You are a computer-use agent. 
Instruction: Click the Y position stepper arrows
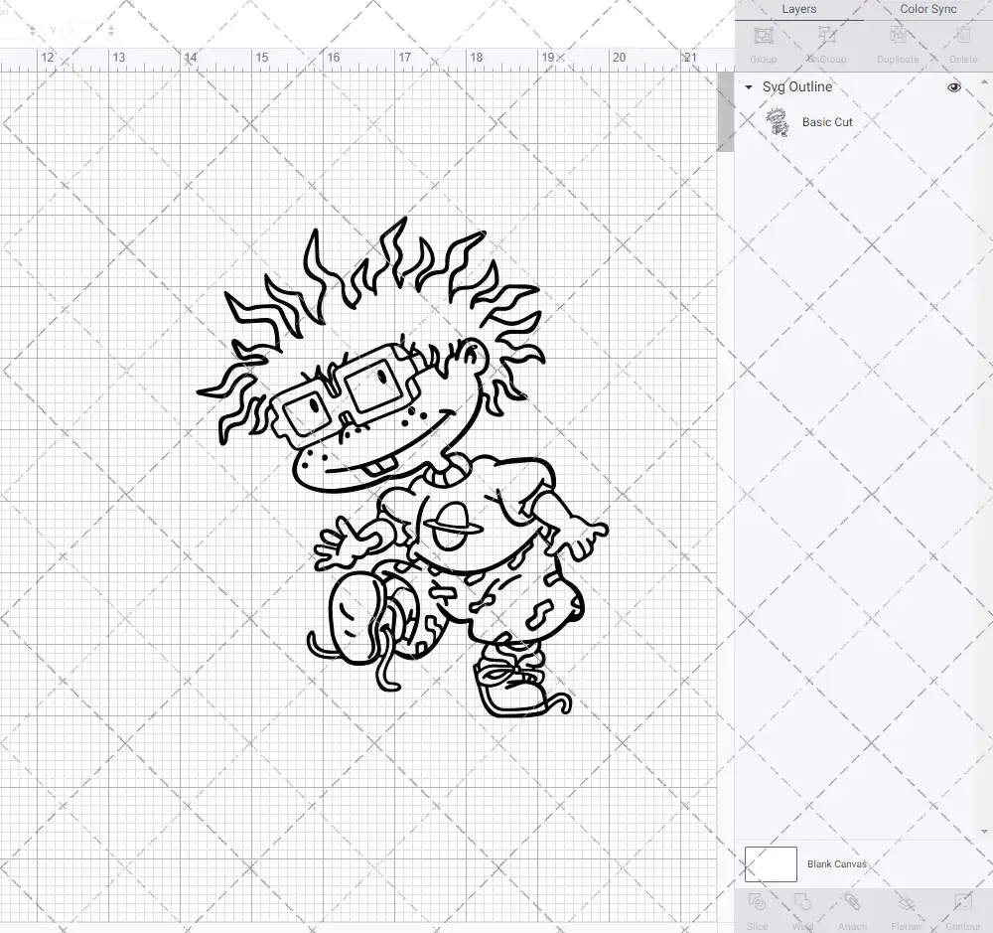click(x=111, y=30)
